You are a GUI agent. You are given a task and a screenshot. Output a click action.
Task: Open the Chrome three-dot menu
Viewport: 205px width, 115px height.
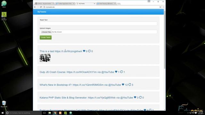tap(164, 7)
